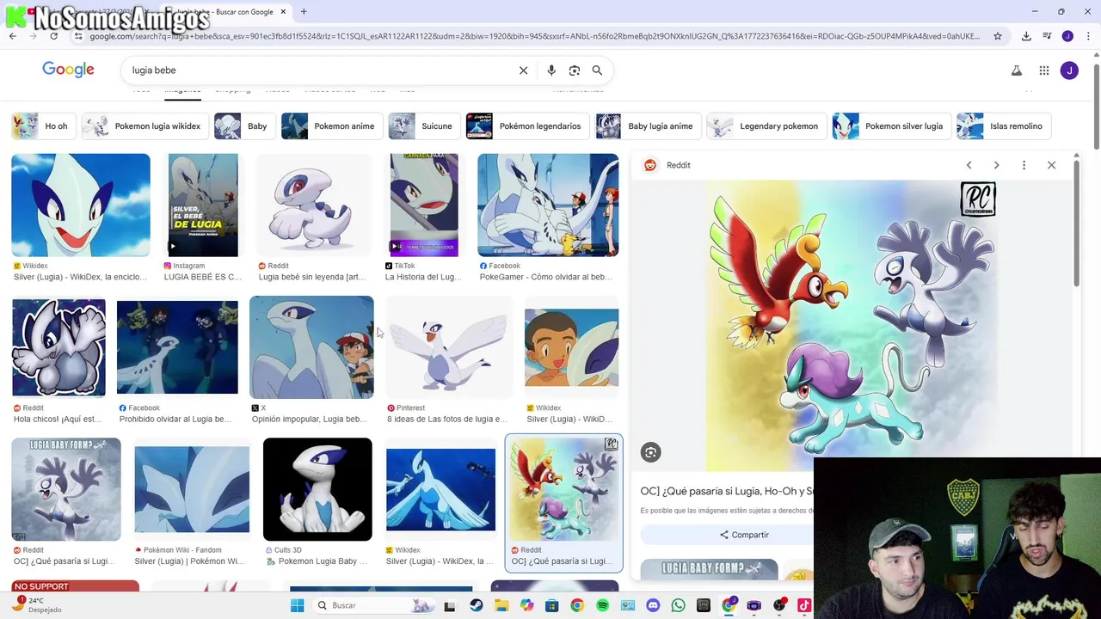The height and width of the screenshot is (619, 1101).
Task: Open the large Ho-Oh, Lugia and Suicune preview image
Action: coord(852,325)
